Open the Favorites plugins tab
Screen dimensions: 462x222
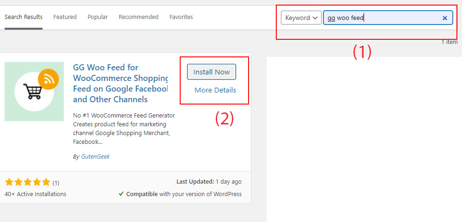pyautogui.click(x=181, y=17)
